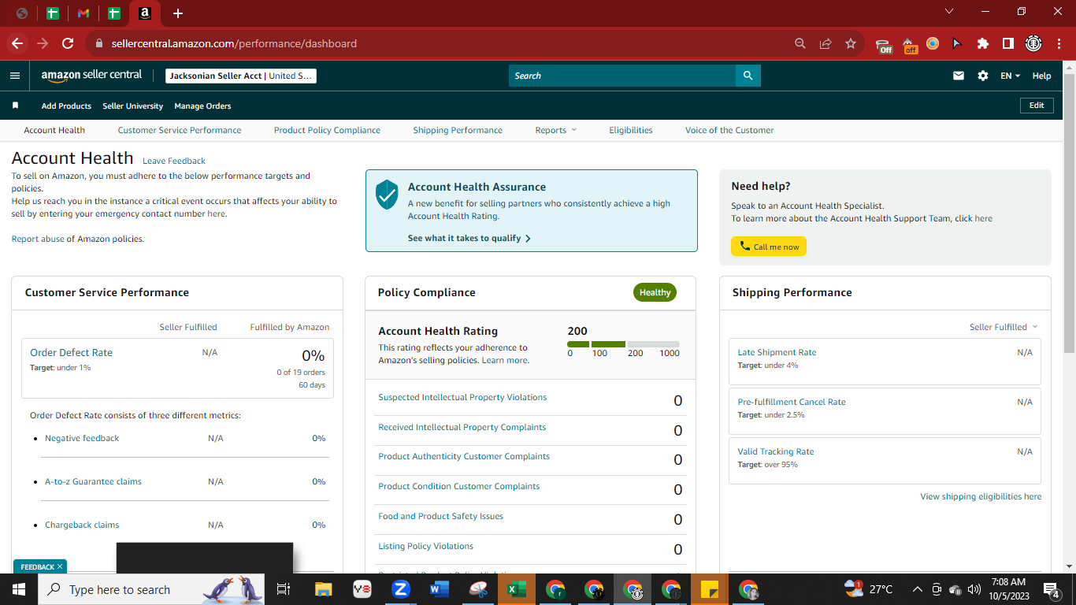Open File Explorer from the taskbar
Viewport: 1076px width, 605px height.
tap(324, 589)
